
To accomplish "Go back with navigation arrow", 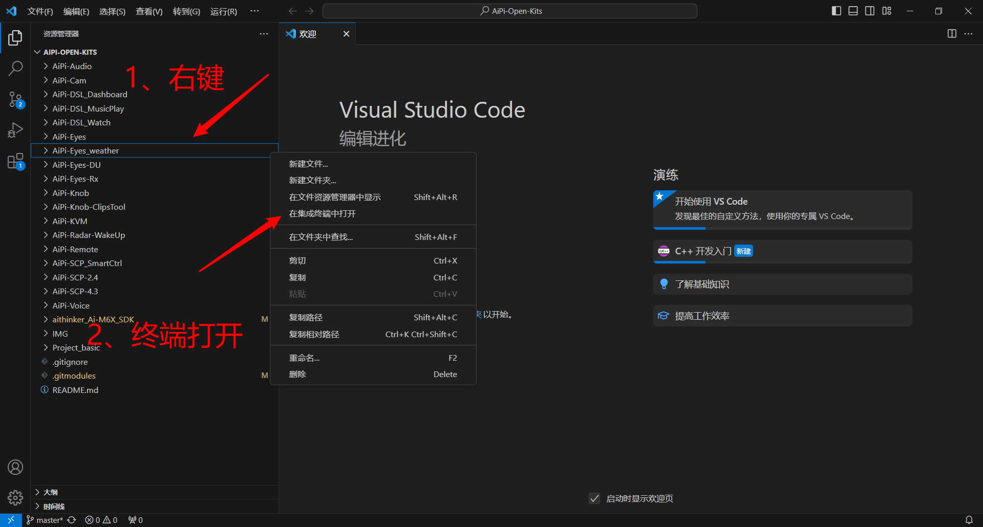I will pyautogui.click(x=293, y=11).
